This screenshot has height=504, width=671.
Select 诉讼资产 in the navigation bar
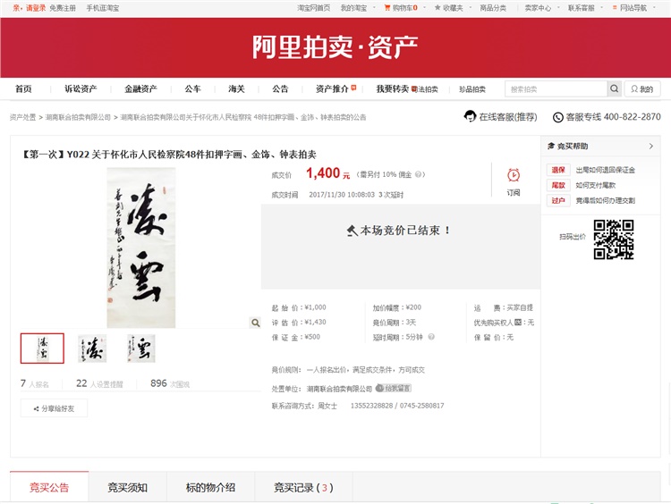pyautogui.click(x=81, y=88)
